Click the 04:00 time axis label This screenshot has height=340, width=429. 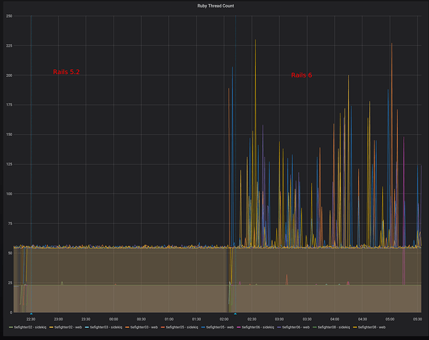pos(334,319)
